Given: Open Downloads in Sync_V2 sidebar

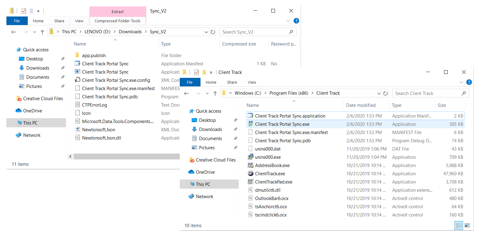Looking at the screenshot, I should click(38, 68).
